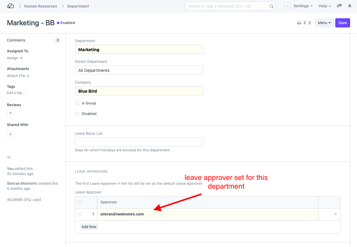357x247 pixels.
Task: Add a review with plus box
Action: point(11,113)
